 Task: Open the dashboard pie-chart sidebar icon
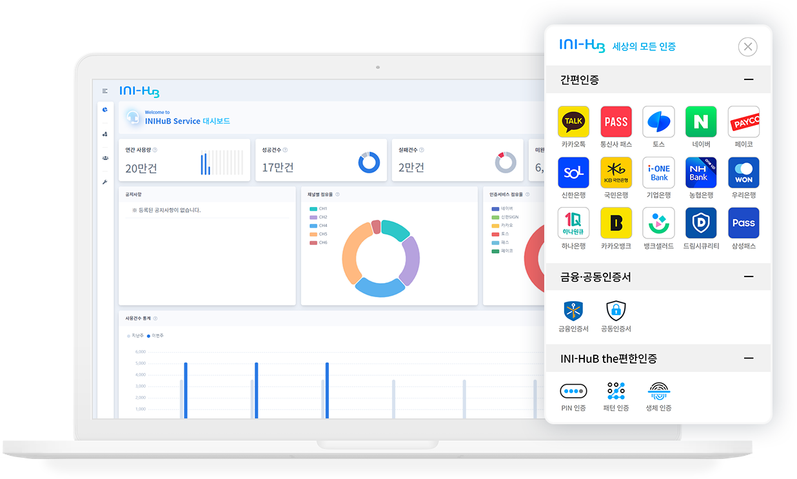(x=104, y=110)
